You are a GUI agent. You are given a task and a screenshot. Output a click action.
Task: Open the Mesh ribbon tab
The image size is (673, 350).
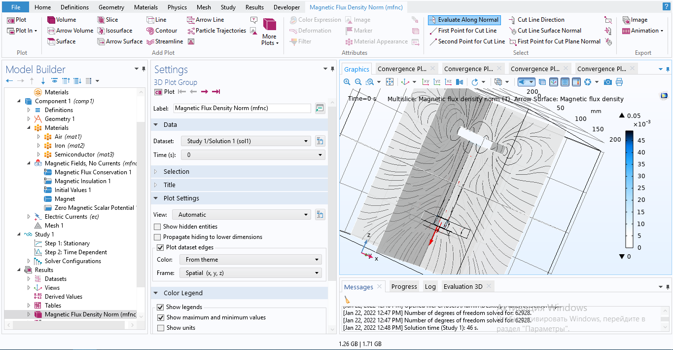coord(204,7)
